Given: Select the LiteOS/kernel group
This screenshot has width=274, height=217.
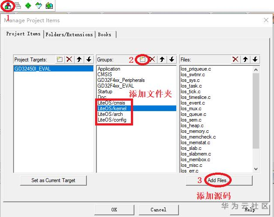Looking at the screenshot, I should tap(136, 108).
